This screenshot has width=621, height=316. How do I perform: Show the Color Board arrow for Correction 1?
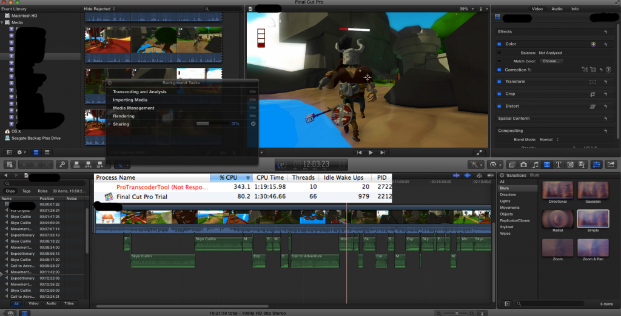tap(608, 70)
